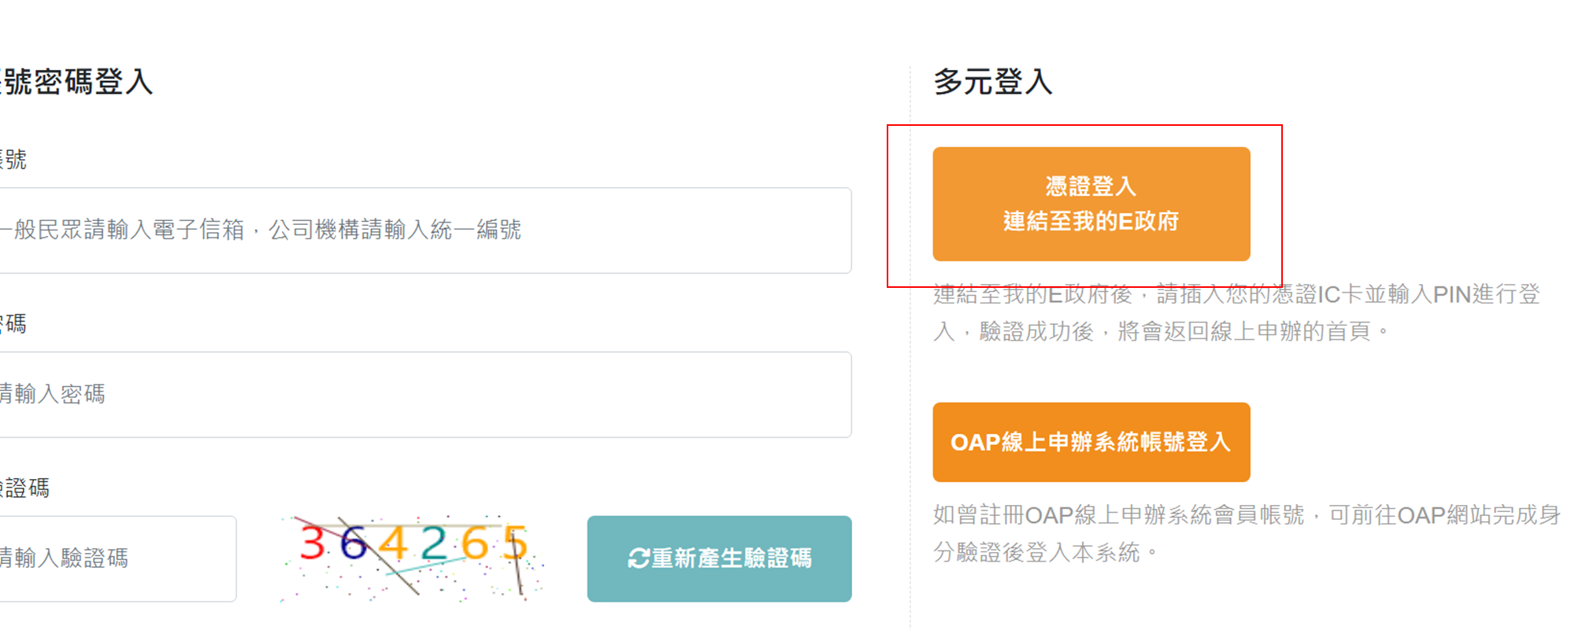Image resolution: width=1575 pixels, height=630 pixels.
Task: Regenerate captcha with 重新產生驗證碼 button
Action: (x=719, y=558)
